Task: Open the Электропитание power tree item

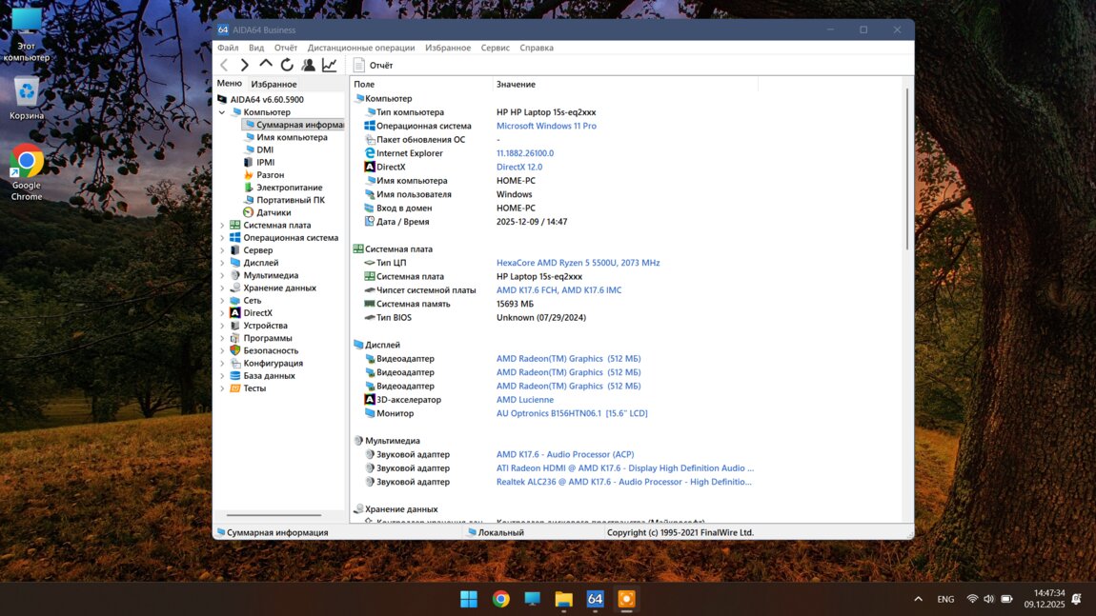Action: click(289, 188)
